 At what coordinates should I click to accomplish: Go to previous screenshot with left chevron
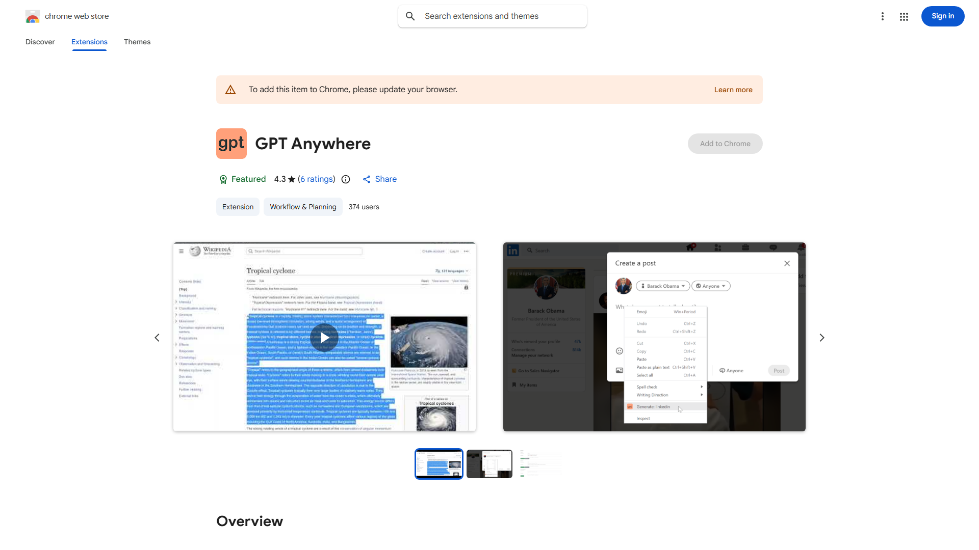tap(157, 337)
